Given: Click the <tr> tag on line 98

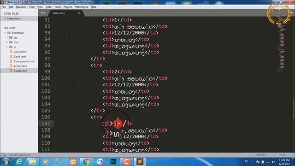Looking at the screenshot, I should pos(96,65).
